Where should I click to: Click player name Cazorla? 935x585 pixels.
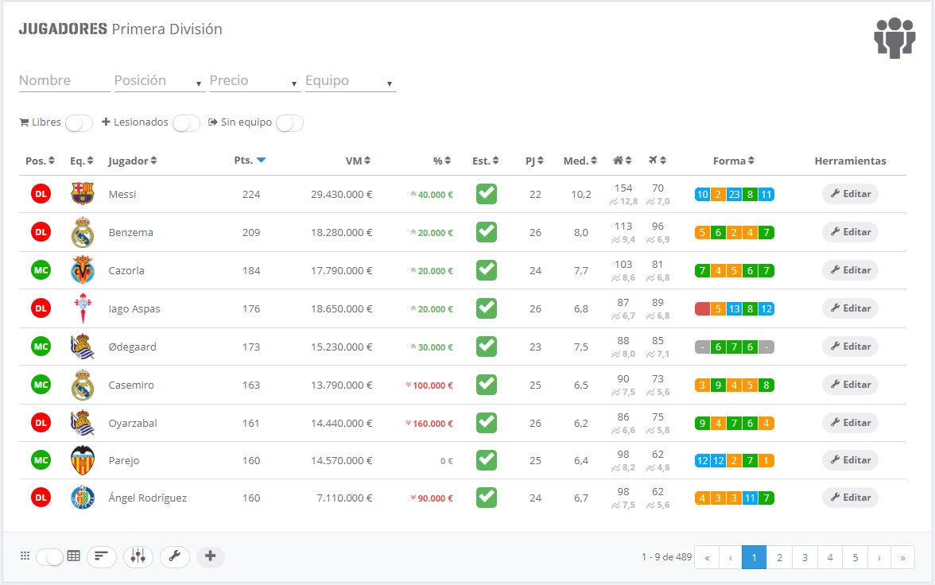pos(126,271)
